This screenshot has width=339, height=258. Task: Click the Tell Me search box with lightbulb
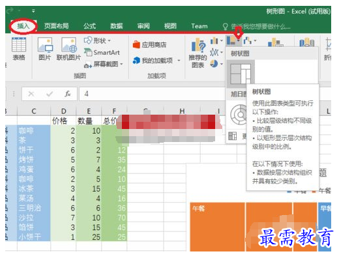[256, 27]
